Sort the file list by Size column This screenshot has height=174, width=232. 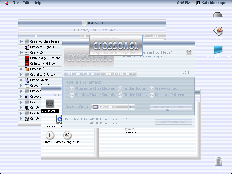pos(146,36)
